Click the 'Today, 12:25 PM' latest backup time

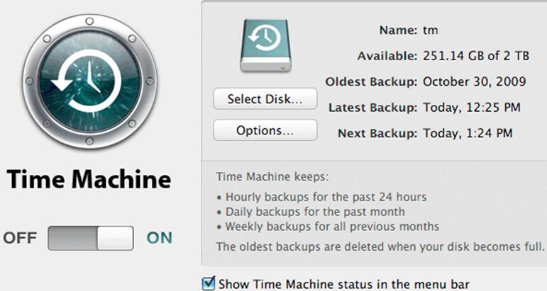pos(472,107)
